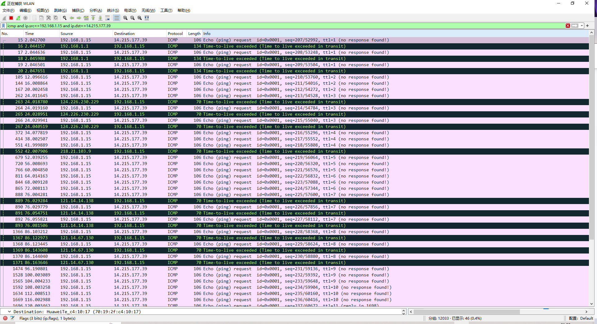Zoom out the main window text
The width and height of the screenshot is (597, 324).
click(133, 18)
